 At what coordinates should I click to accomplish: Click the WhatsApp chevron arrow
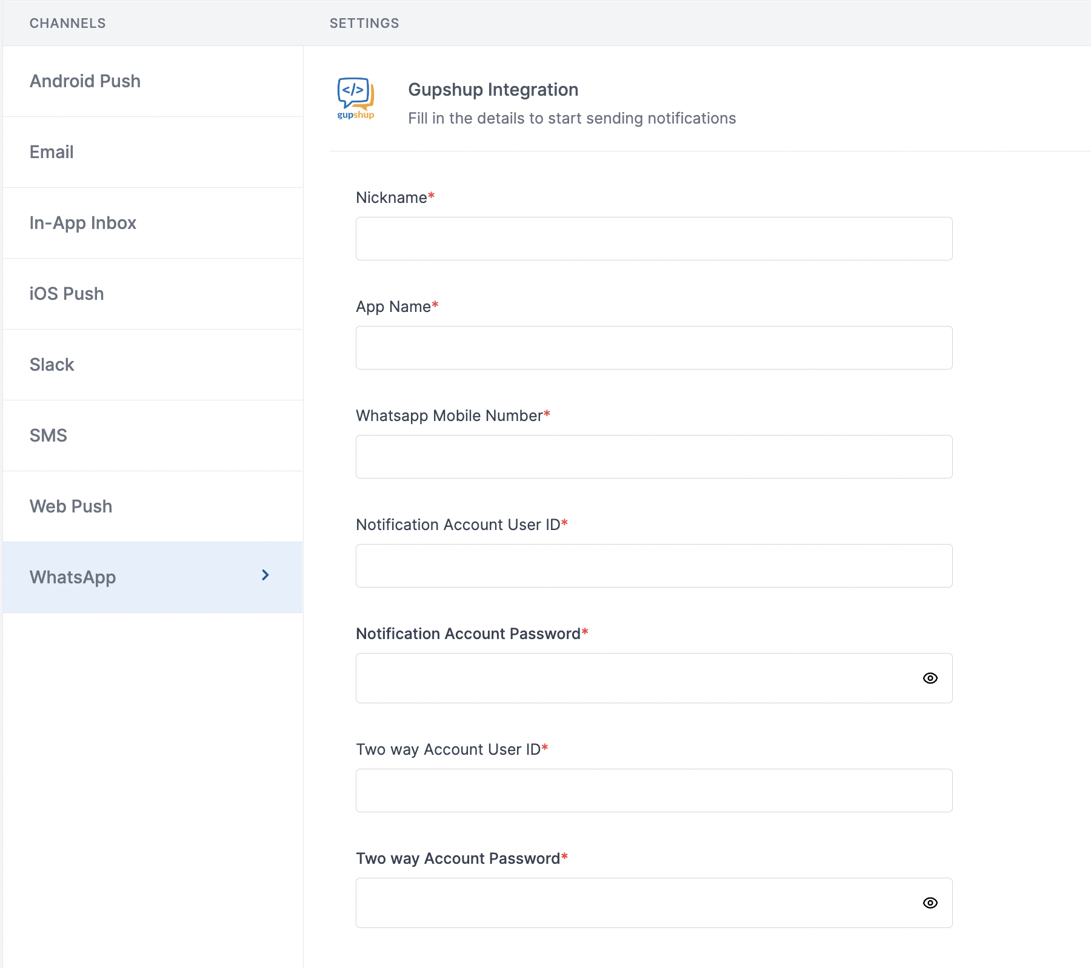click(265, 575)
